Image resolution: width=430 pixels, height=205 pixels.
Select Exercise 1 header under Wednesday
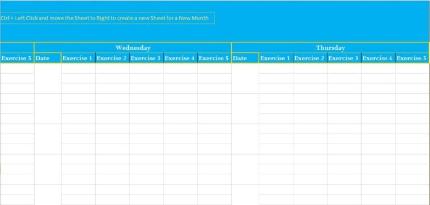[78, 58]
